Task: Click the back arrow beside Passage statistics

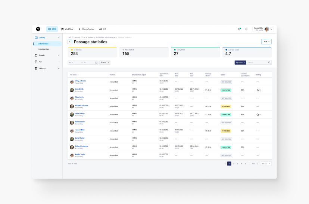Action: point(70,42)
